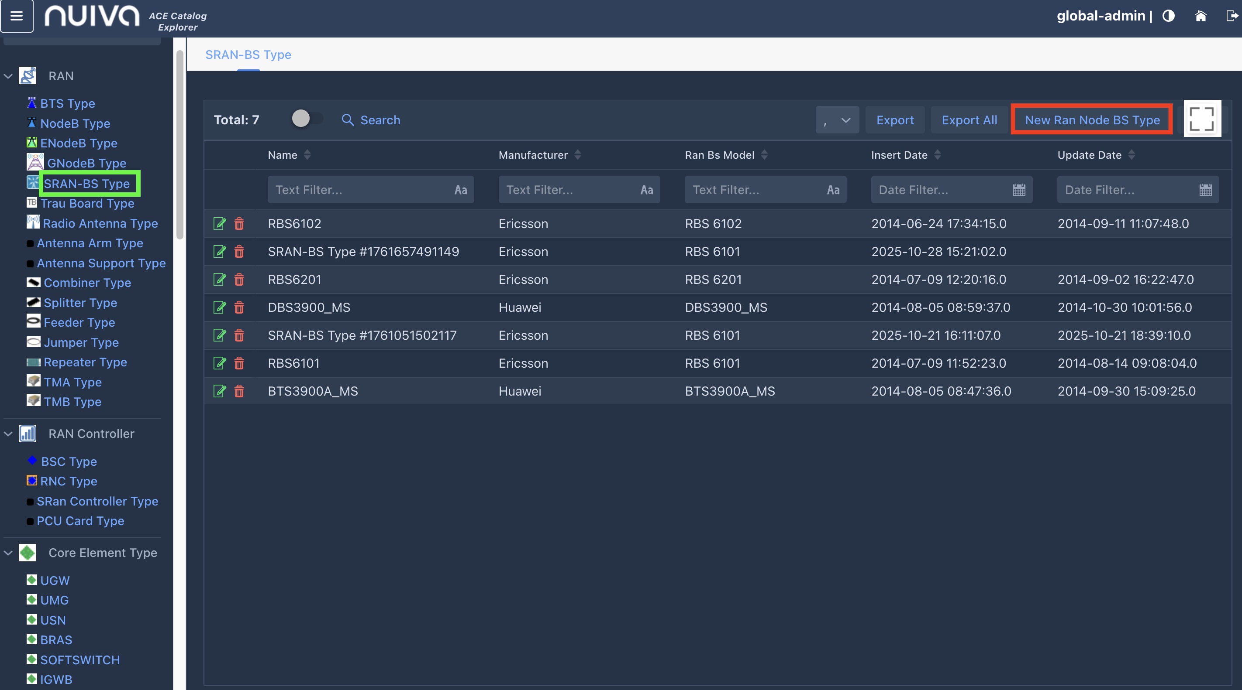Edit the BTS3900A_MS row via pencil icon
Image resolution: width=1242 pixels, height=690 pixels.
(219, 392)
